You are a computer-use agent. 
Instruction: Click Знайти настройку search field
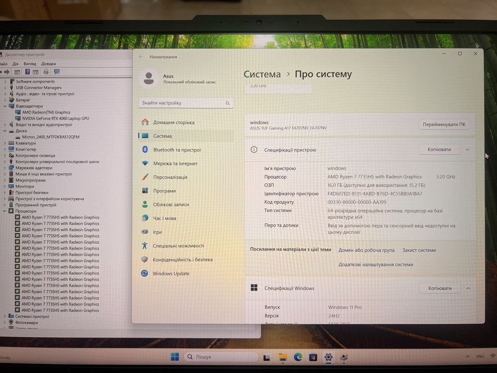pos(186,103)
